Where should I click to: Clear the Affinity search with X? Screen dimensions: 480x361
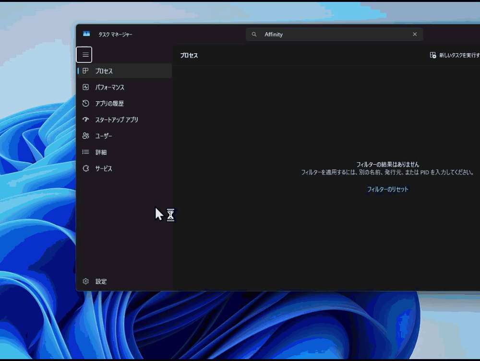pos(415,35)
